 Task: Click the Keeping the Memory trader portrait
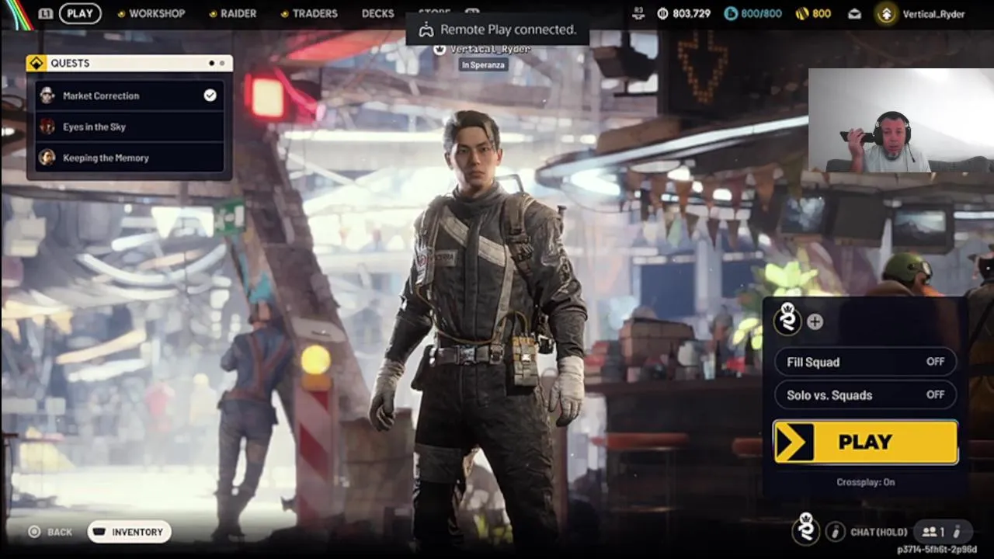point(47,158)
